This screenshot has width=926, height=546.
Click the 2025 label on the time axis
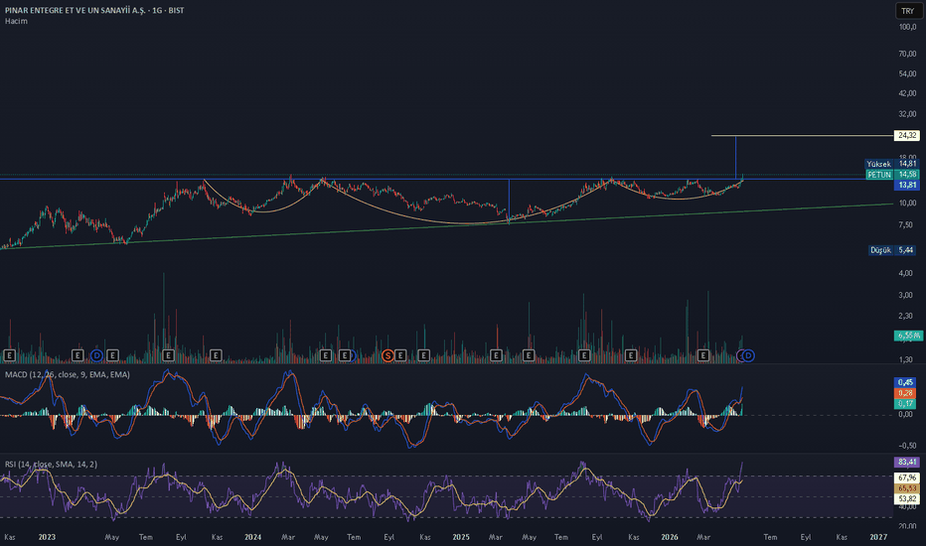click(461, 536)
